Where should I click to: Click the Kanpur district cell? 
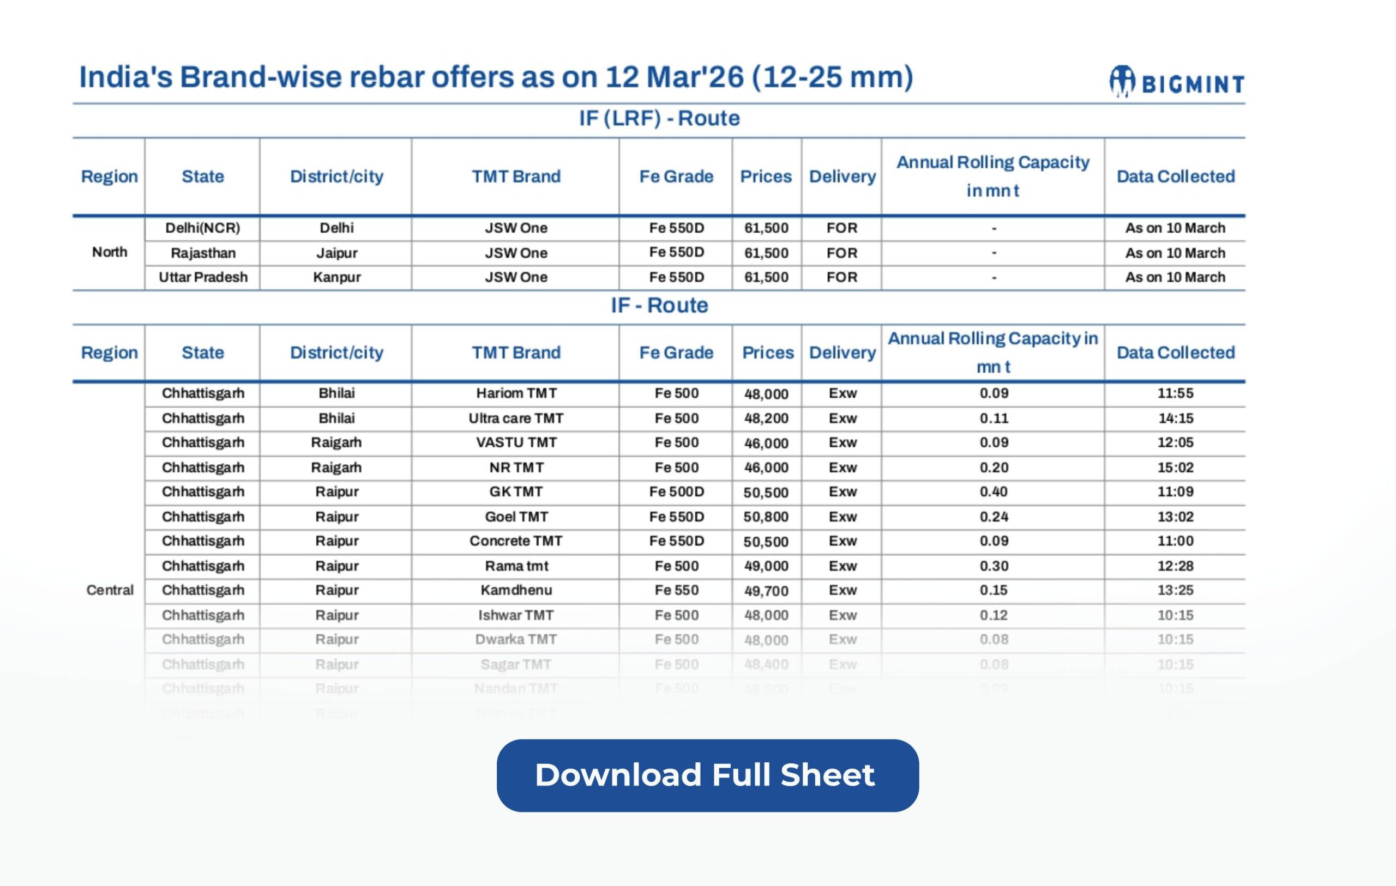(x=336, y=277)
